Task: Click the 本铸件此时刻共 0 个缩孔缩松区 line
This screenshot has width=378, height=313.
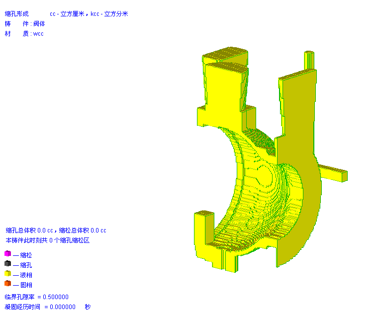Action: click(x=47, y=240)
